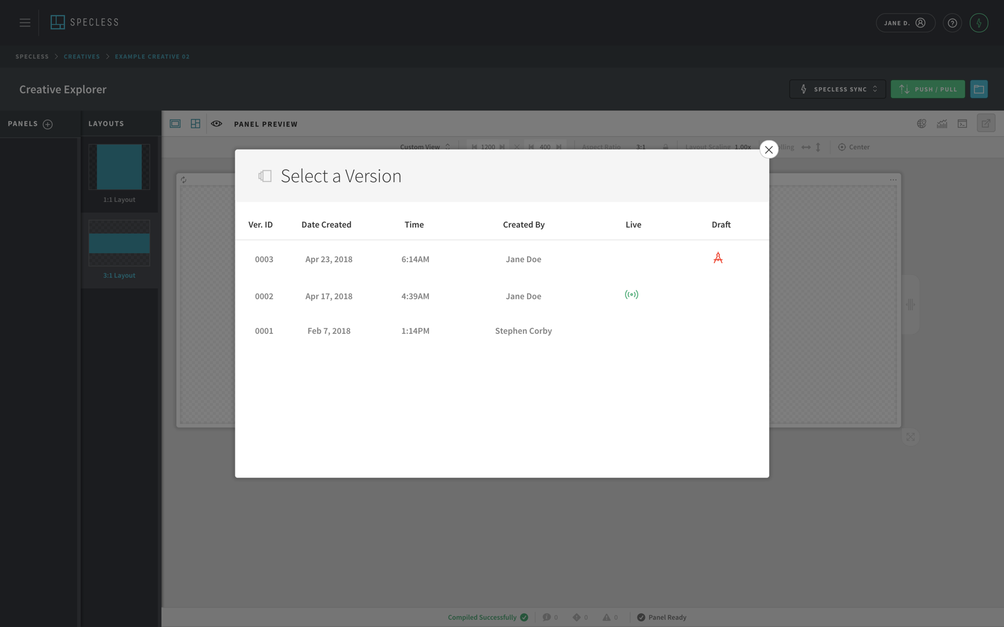Image resolution: width=1004 pixels, height=627 pixels.
Task: Switch to single panel view icon
Action: pyautogui.click(x=175, y=124)
